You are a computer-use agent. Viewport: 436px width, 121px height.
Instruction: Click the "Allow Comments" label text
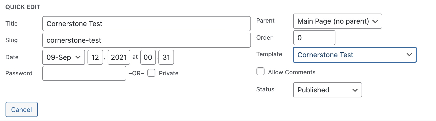coord(291,72)
